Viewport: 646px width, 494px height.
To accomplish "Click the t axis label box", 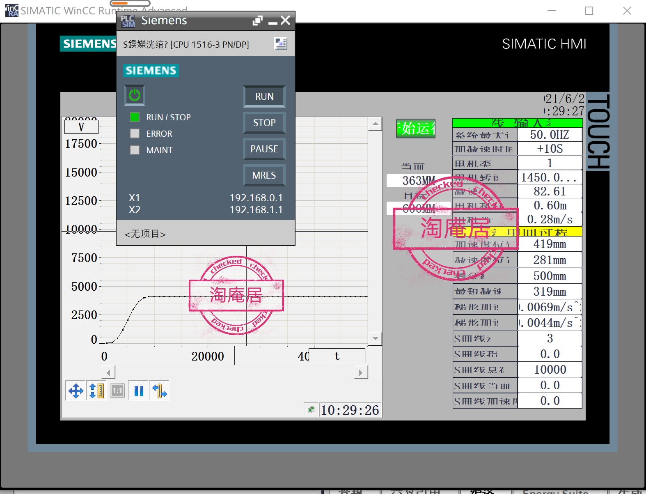I will 337,356.
